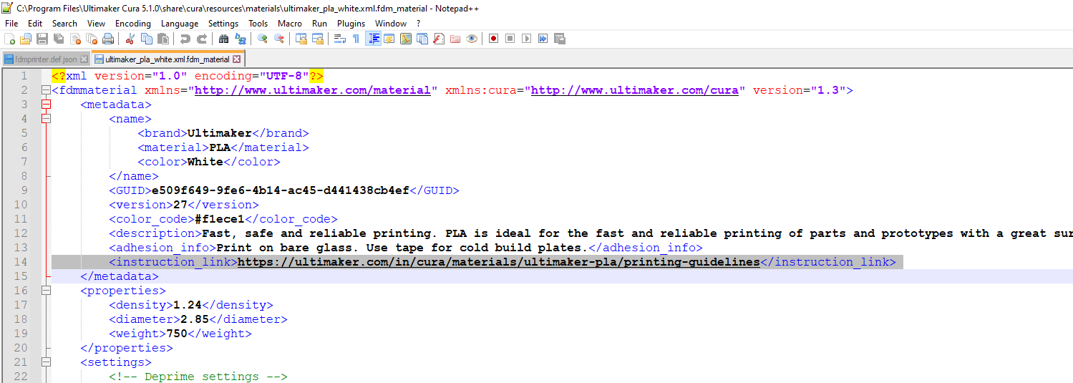Undo the last edit via toolbar arrow
This screenshot has height=383, width=1073.
(x=185, y=39)
